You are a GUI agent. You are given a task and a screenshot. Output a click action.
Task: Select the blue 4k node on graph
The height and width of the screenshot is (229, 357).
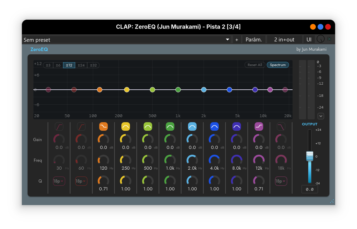[230, 90]
